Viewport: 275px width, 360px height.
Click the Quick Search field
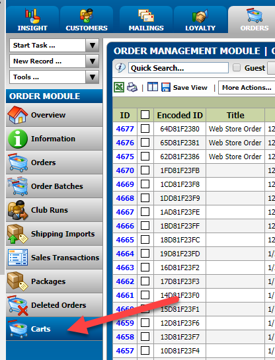[178, 68]
